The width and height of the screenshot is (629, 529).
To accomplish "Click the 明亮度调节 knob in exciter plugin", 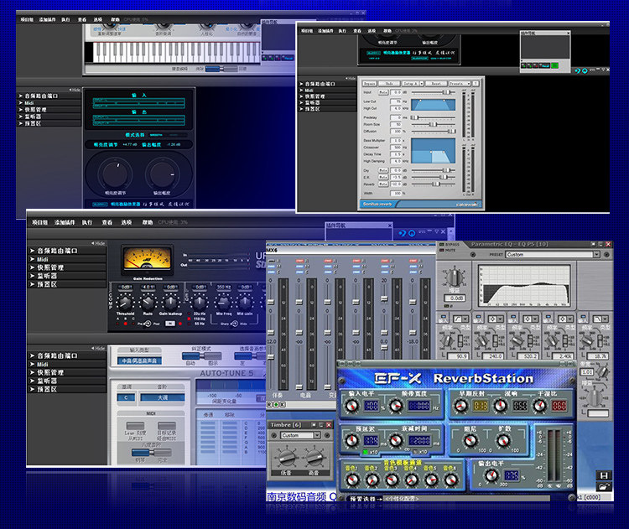I will coord(115,174).
